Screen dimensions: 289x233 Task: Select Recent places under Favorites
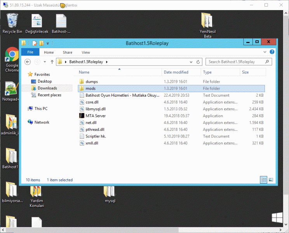tap(46, 95)
